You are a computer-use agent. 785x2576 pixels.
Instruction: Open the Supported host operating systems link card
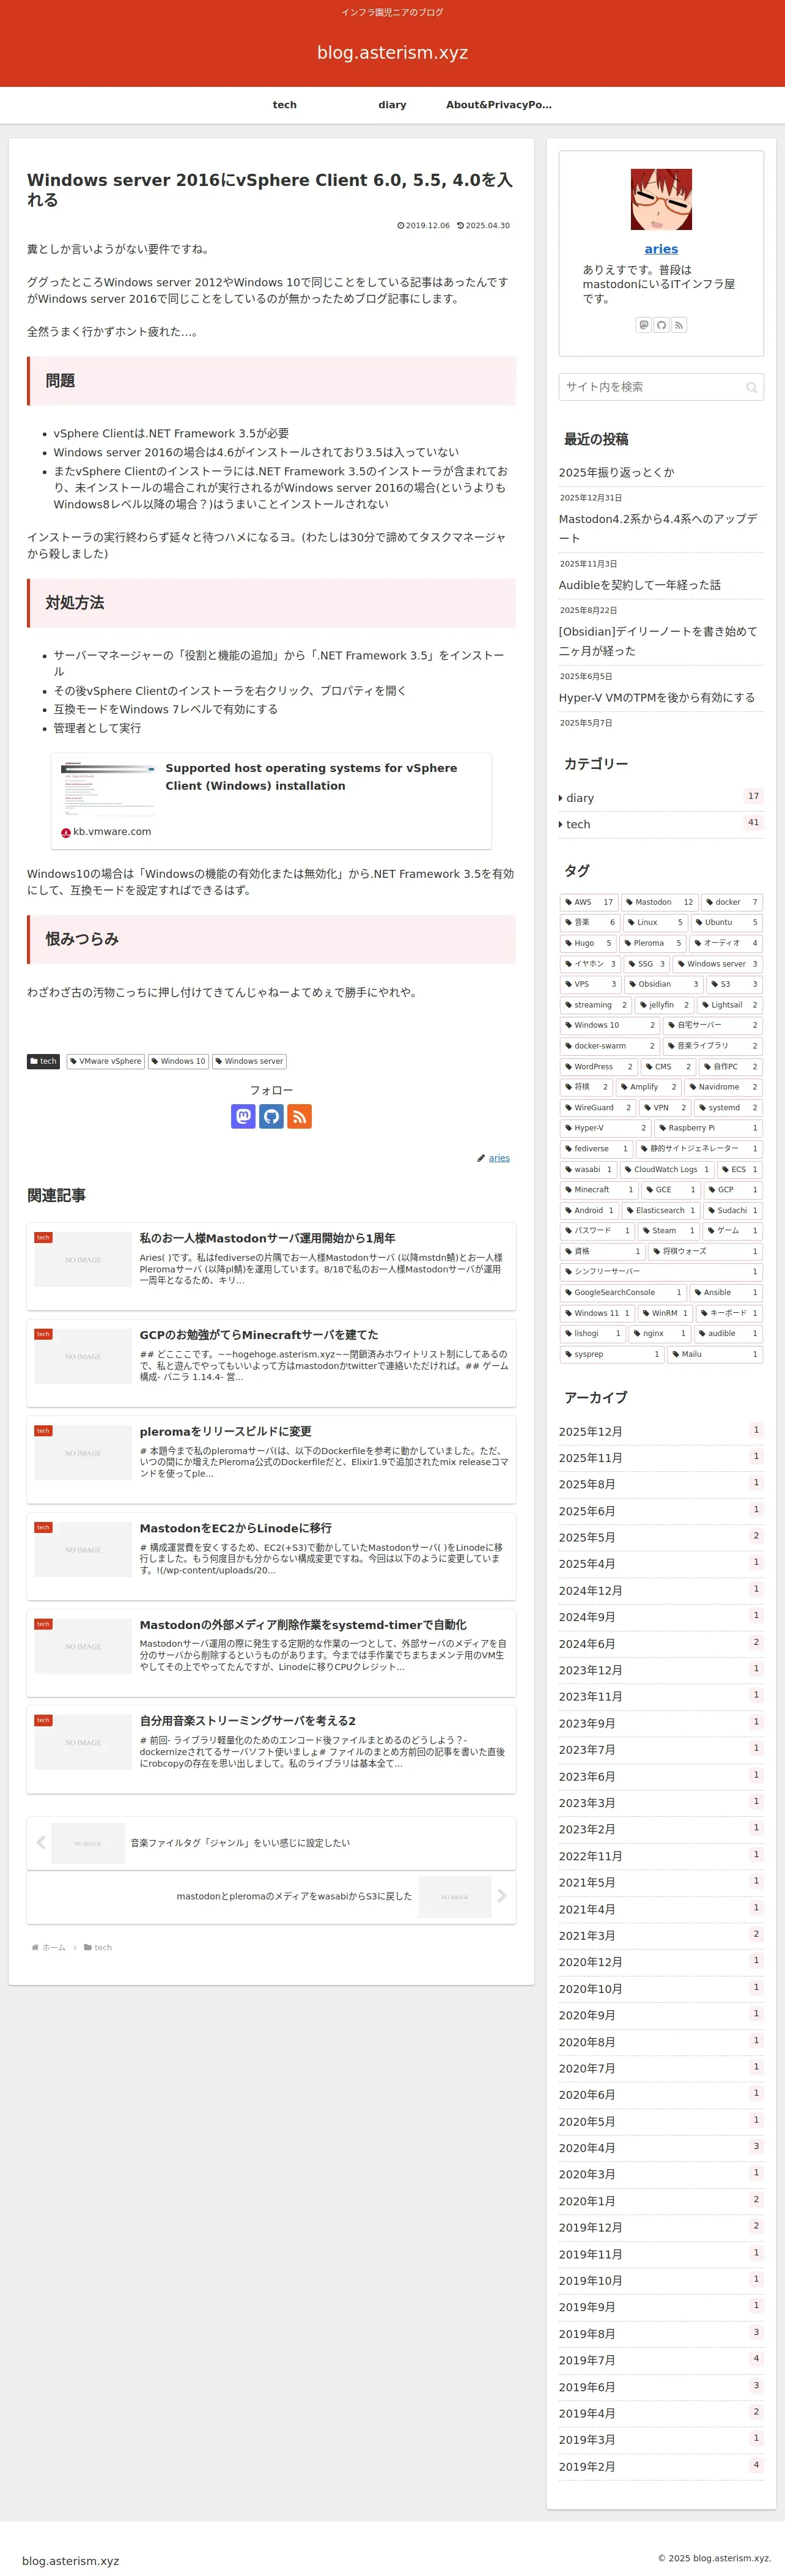(x=271, y=801)
